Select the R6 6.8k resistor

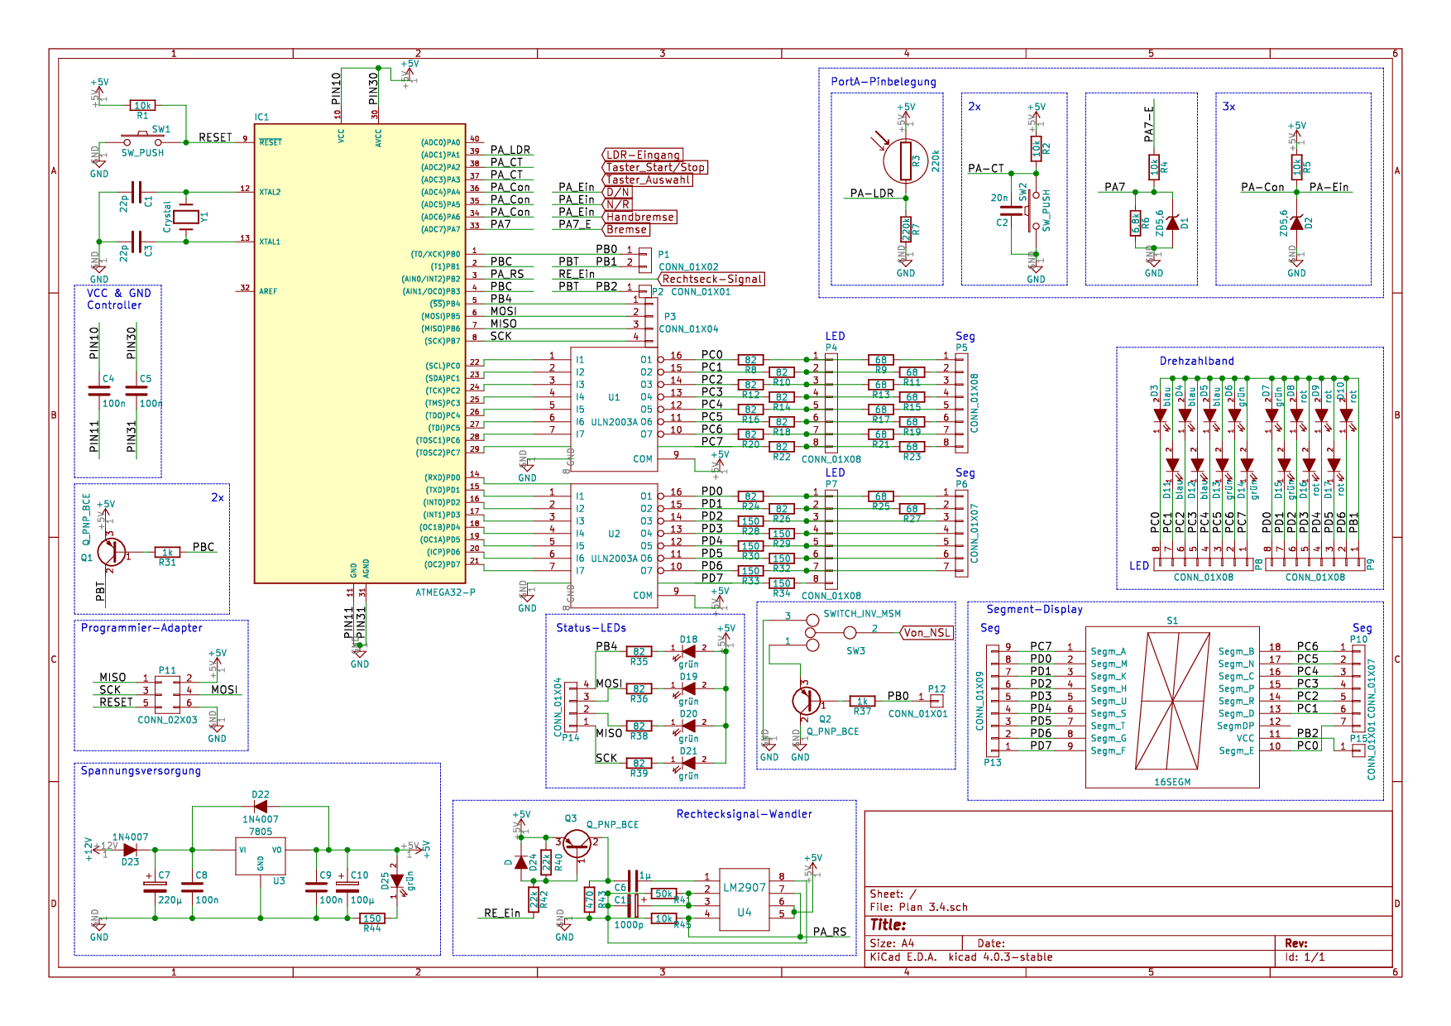(1135, 223)
